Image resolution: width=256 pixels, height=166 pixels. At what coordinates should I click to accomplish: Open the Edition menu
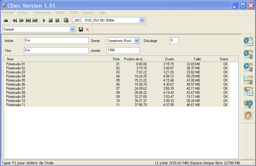pos(23,13)
